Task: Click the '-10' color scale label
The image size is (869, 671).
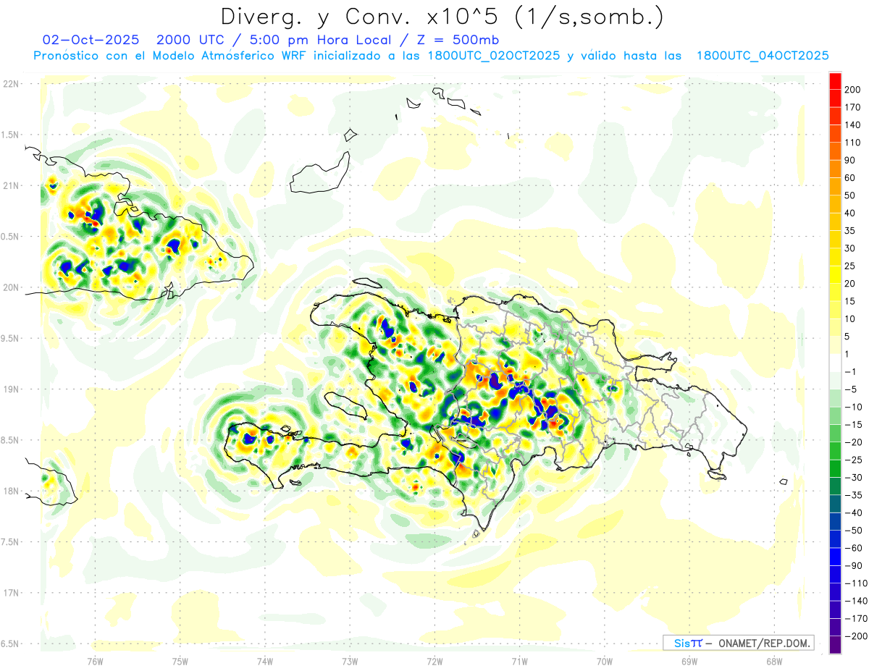Action: (x=853, y=407)
